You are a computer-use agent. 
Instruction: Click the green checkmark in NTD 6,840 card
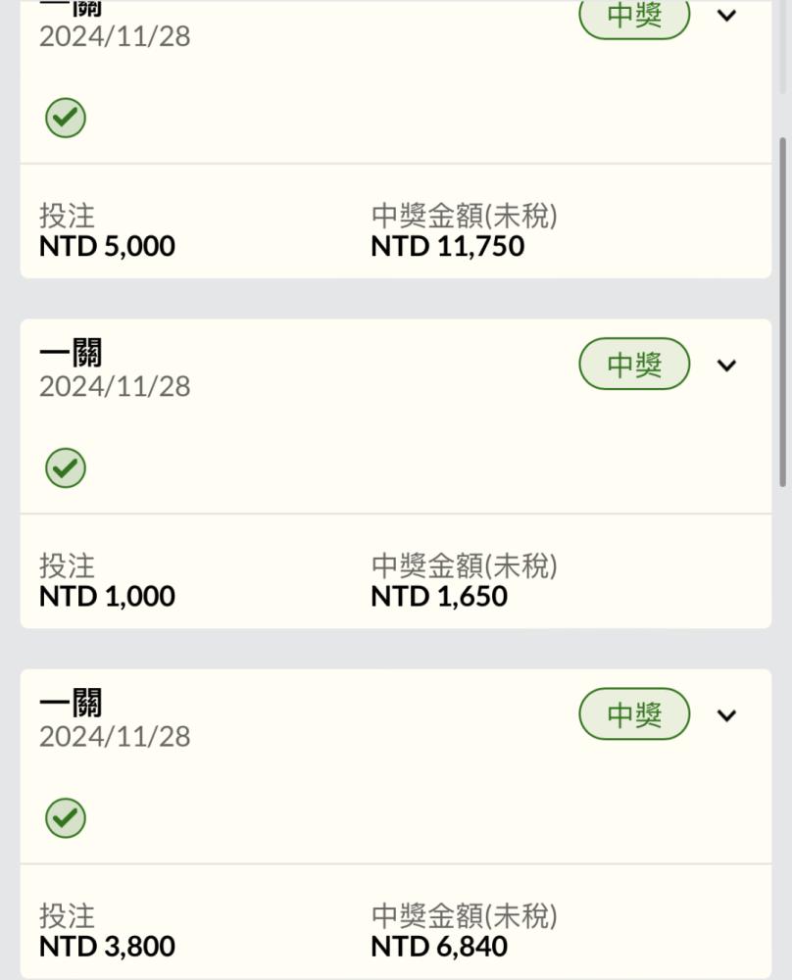pyautogui.click(x=66, y=818)
